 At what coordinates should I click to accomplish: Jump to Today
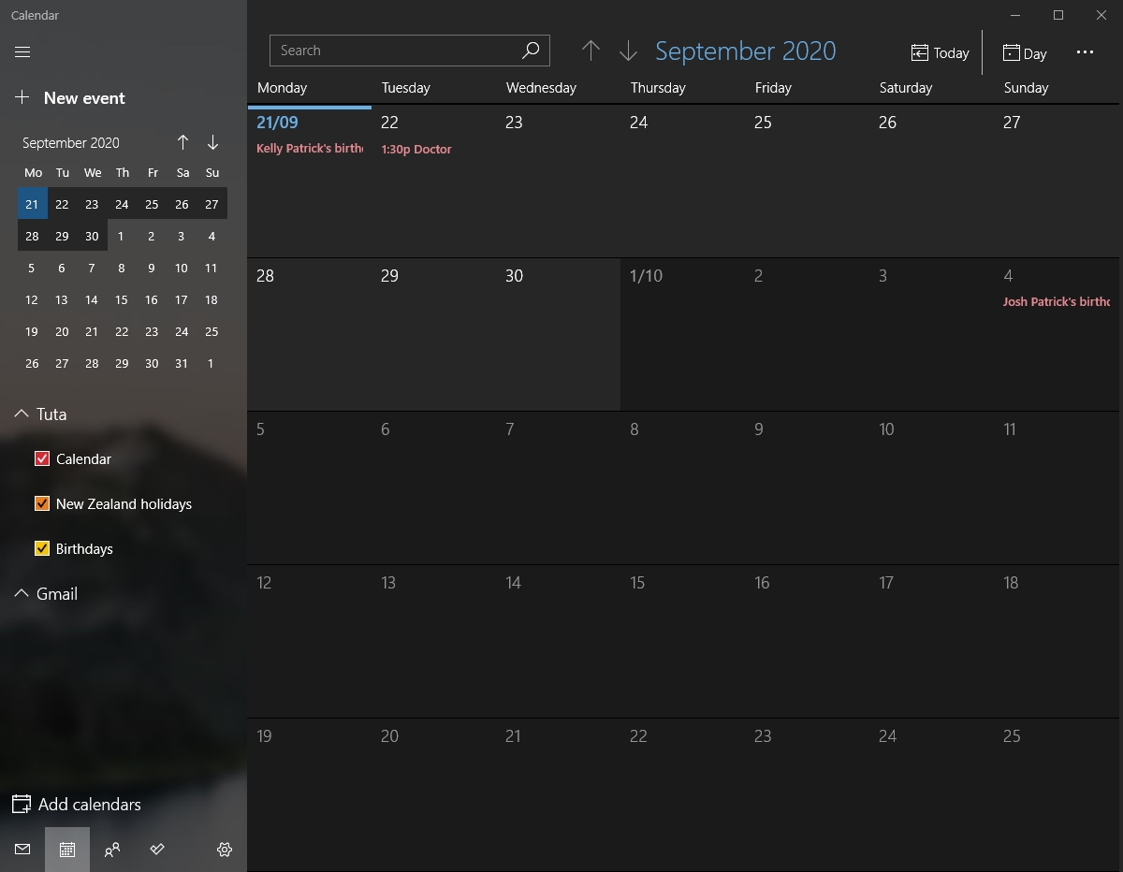941,53
